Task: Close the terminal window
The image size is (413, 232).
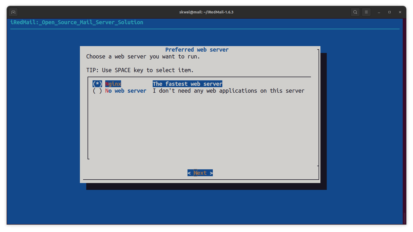Action: pos(400,12)
